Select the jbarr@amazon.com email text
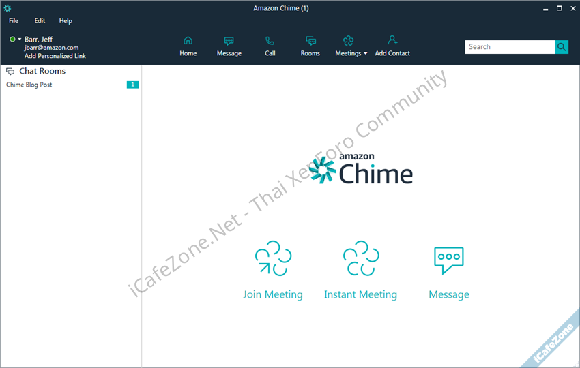Image resolution: width=580 pixels, height=368 pixels. click(51, 48)
